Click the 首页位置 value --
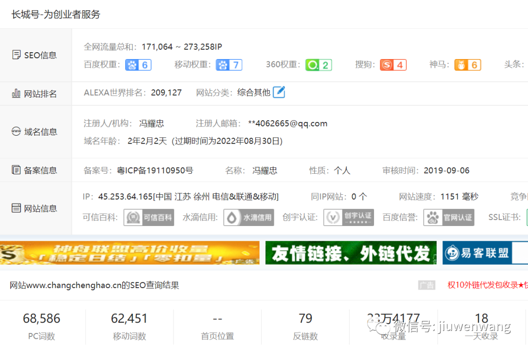Viewport: 528px width, 351px height. click(218, 318)
